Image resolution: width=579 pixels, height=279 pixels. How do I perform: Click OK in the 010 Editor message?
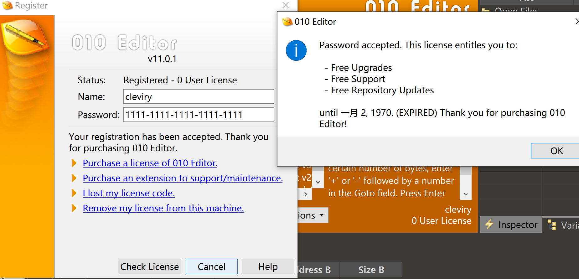tap(555, 151)
